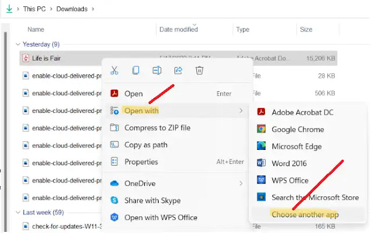Click the Open with submenu arrow
This screenshot has height=233, width=372.
(241, 110)
